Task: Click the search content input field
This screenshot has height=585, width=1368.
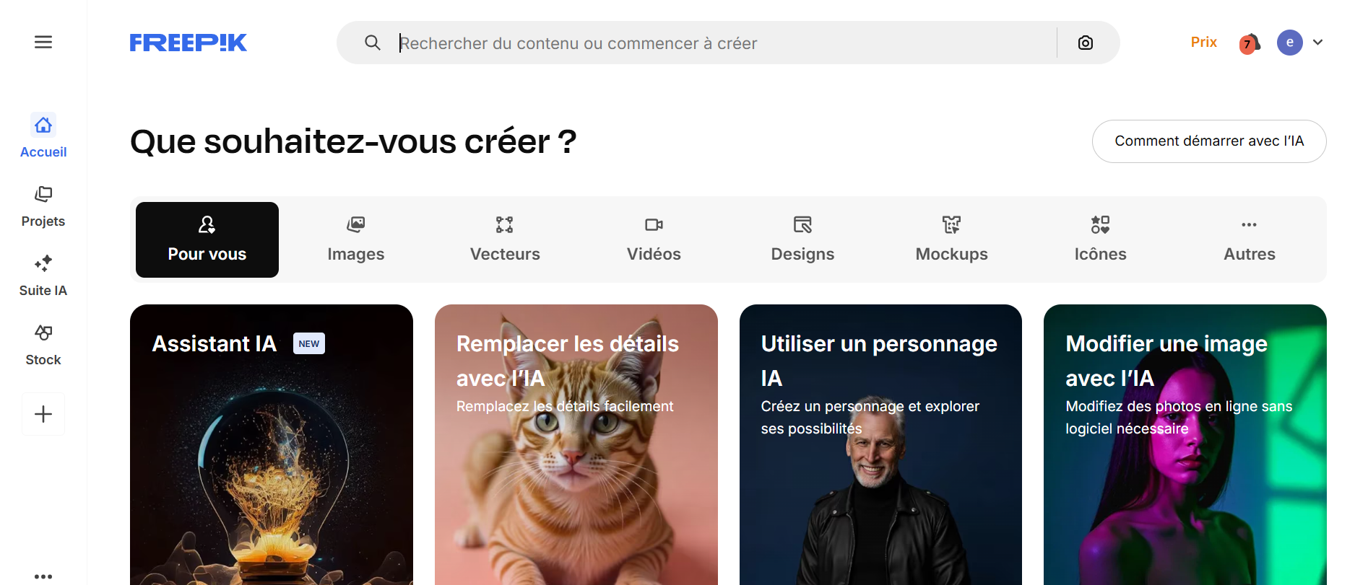Action: pyautogui.click(x=726, y=43)
